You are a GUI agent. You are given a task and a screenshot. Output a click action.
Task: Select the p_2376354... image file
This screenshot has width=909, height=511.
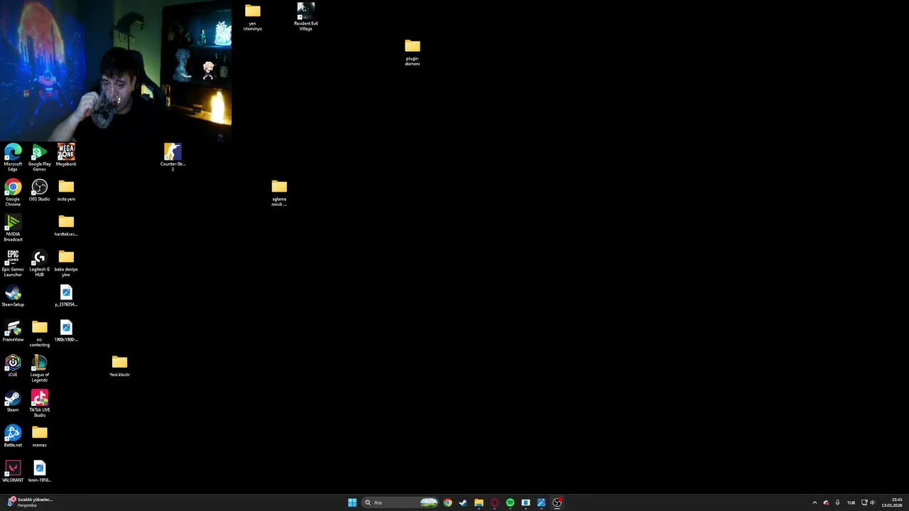(x=66, y=296)
